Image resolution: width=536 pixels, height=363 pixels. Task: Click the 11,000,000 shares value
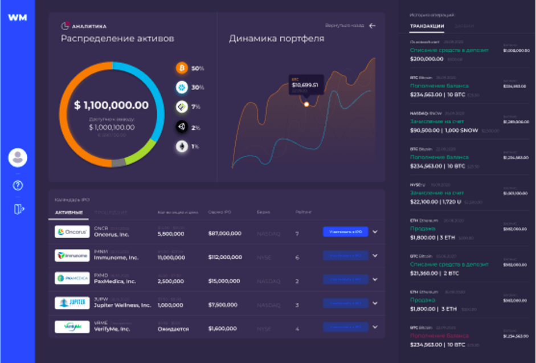click(x=171, y=258)
